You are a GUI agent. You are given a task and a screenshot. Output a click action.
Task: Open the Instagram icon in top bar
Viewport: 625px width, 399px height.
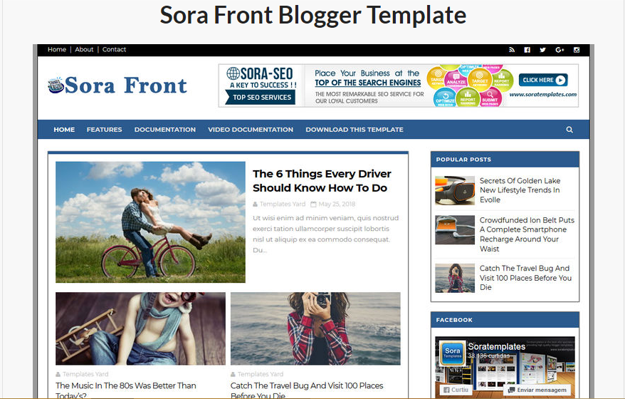pos(577,50)
